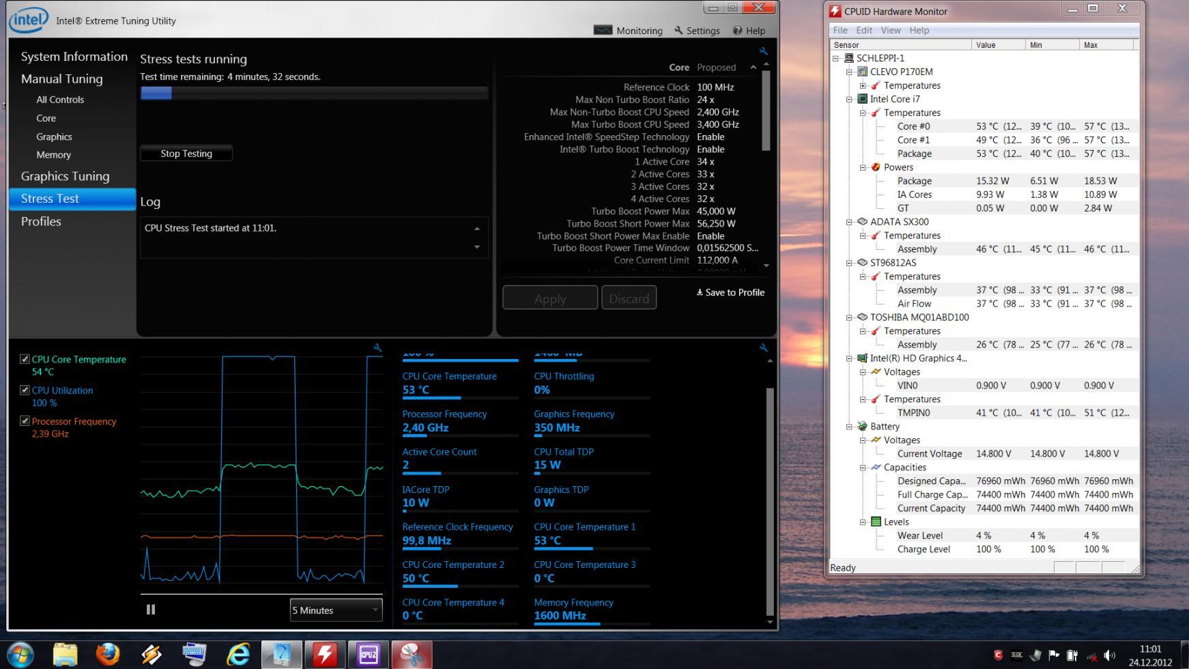Select System Information in the sidebar
This screenshot has height=669, width=1189.
tap(74, 57)
